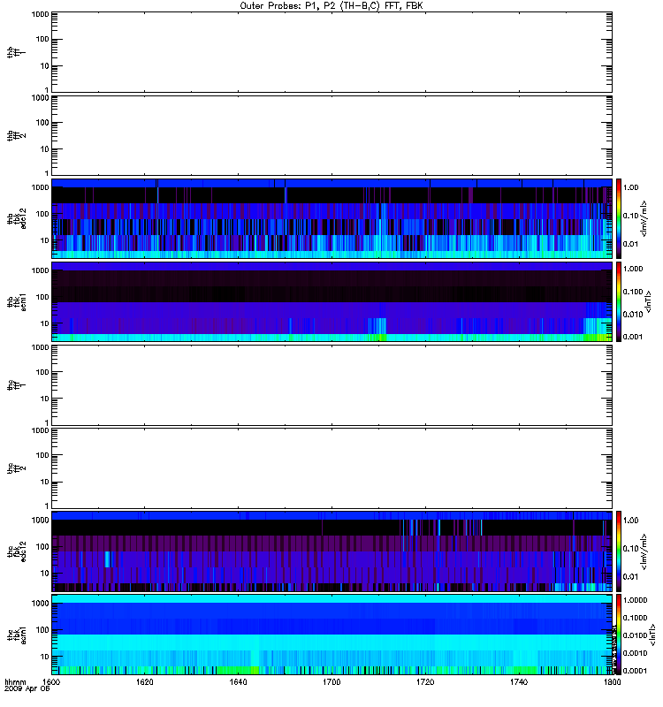Screen dimensions: 663x707
Task: Click the plot title 'Outer Probes: P1, P2 (TH-B,C) FFT, FBK'
Action: point(331,6)
